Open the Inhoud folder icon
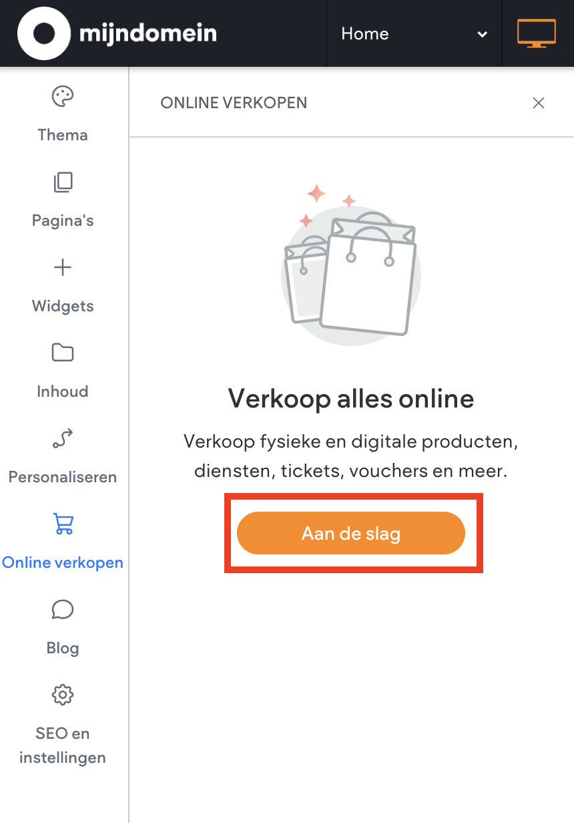This screenshot has height=823, width=574. pos(63,353)
